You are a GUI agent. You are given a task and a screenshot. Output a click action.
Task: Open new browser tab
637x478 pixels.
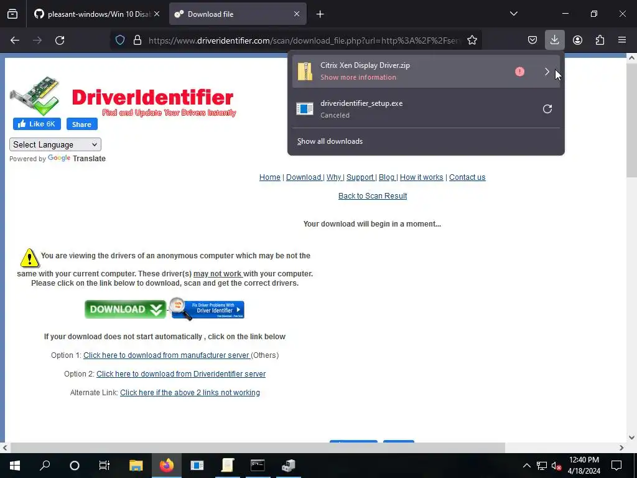point(320,14)
